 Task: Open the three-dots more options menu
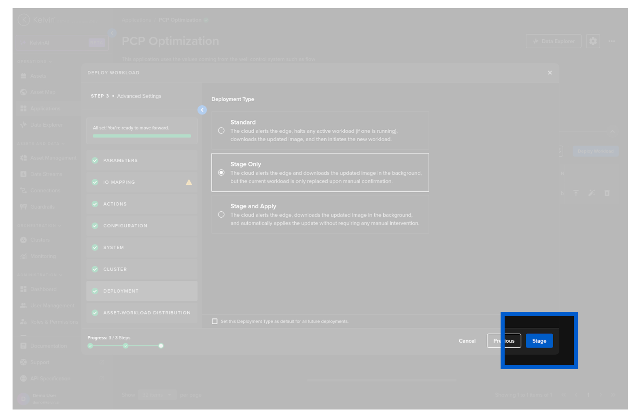[x=611, y=41]
